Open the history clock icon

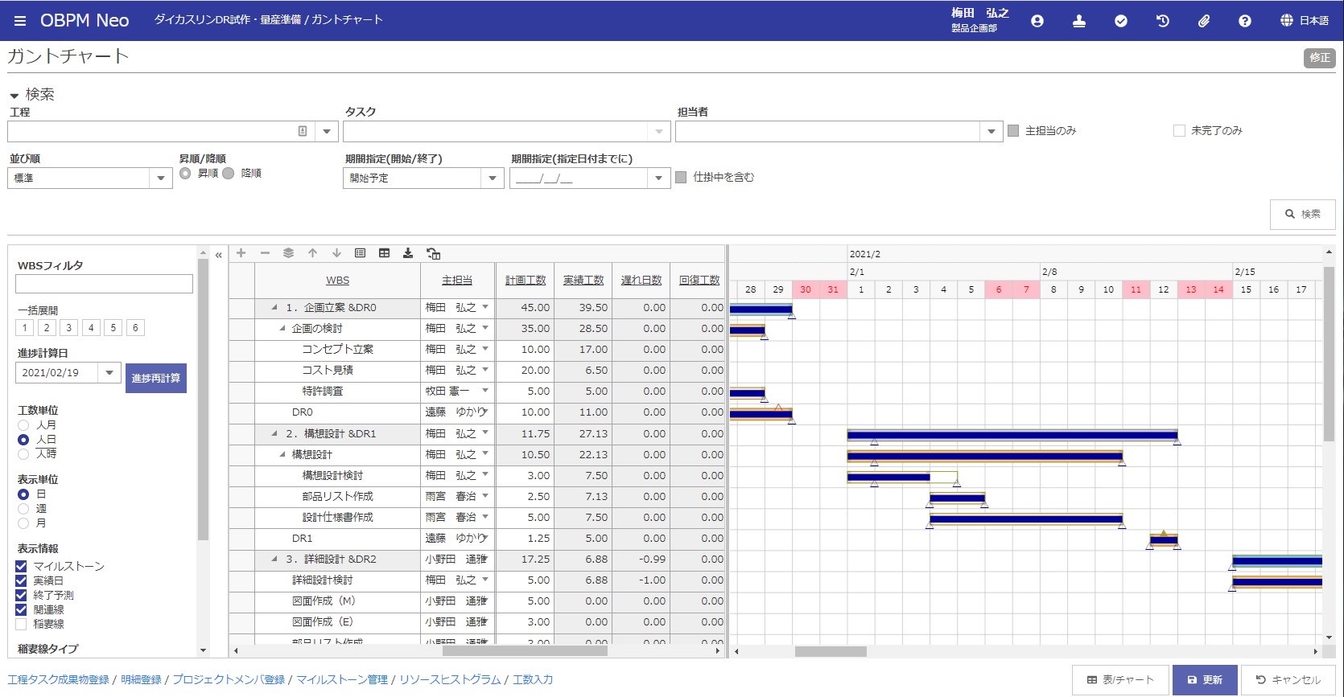[x=1163, y=21]
